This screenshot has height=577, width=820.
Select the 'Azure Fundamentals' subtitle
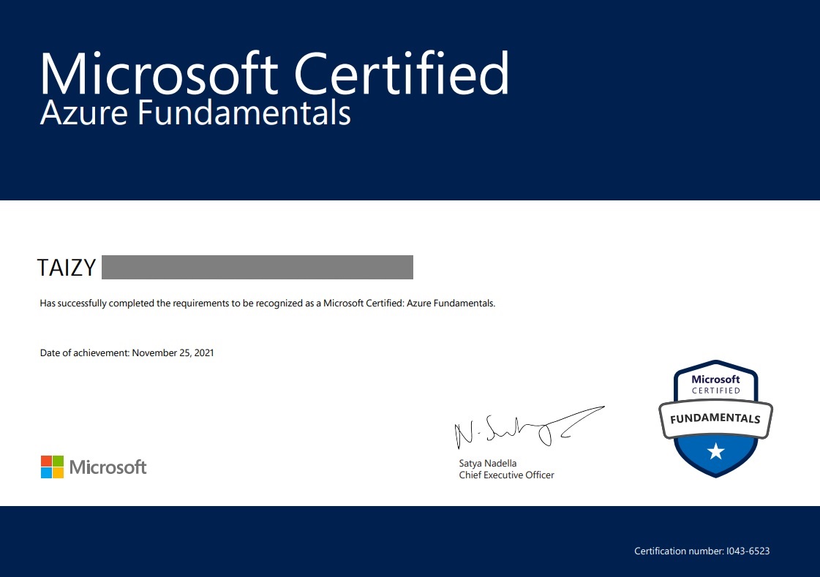(x=195, y=113)
